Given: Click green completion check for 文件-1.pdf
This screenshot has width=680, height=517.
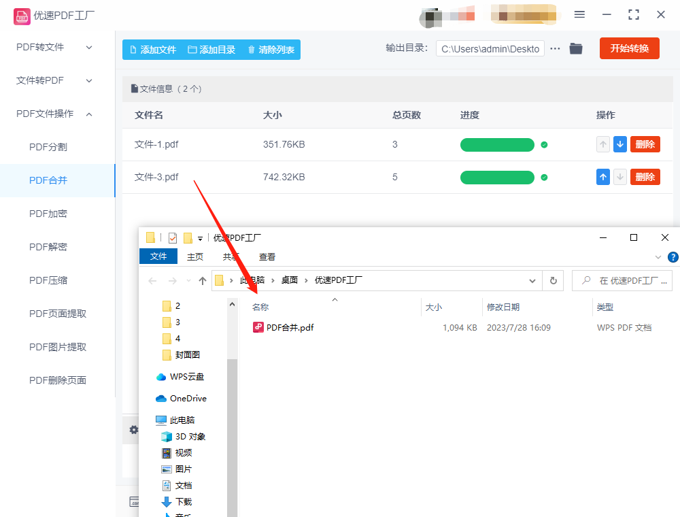Looking at the screenshot, I should point(544,145).
